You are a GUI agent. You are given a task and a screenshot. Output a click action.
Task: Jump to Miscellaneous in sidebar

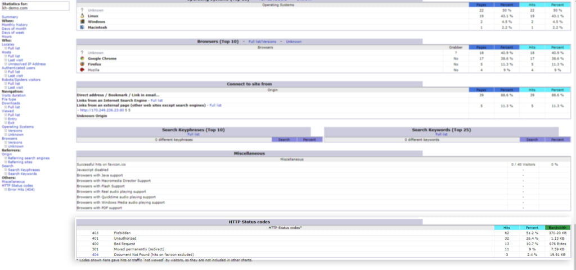[x=13, y=182]
